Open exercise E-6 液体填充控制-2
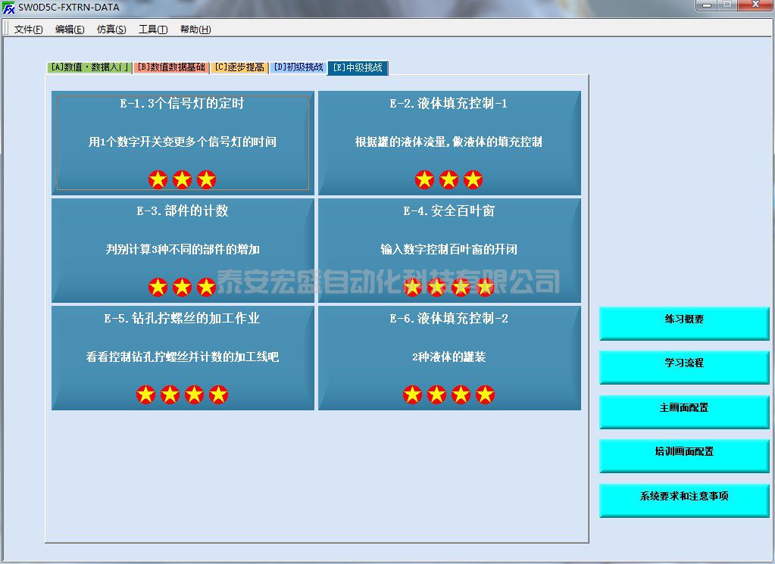775x564 pixels. point(449,357)
